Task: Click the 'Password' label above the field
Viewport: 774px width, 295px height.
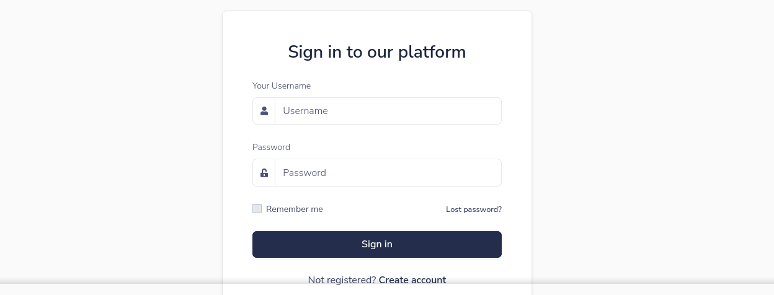Action: point(271,147)
